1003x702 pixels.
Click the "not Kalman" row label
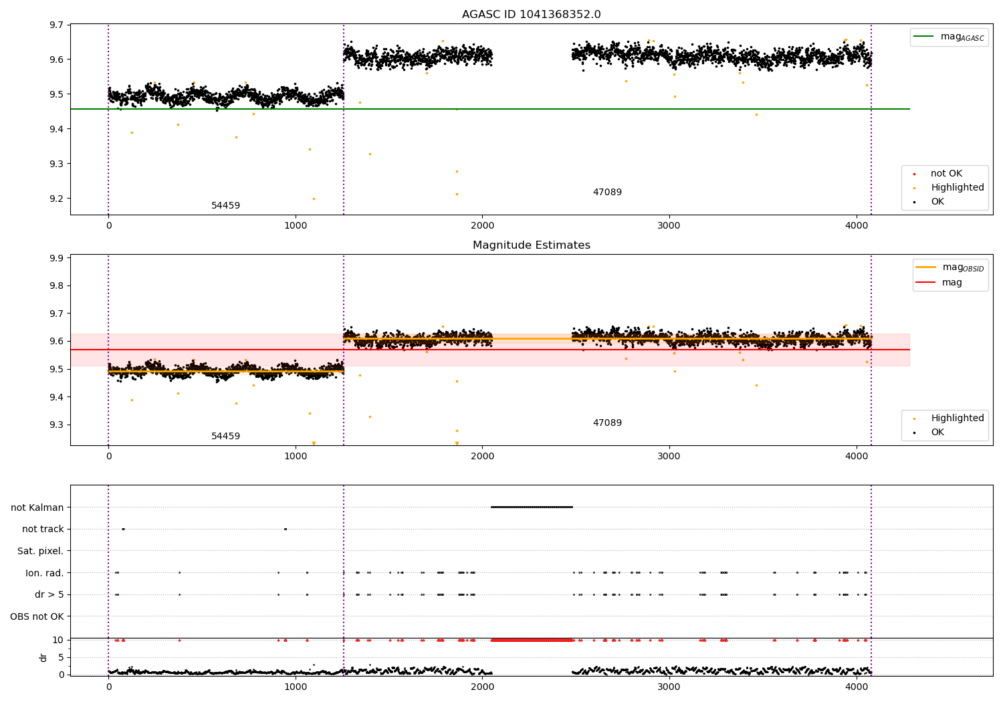tap(37, 507)
